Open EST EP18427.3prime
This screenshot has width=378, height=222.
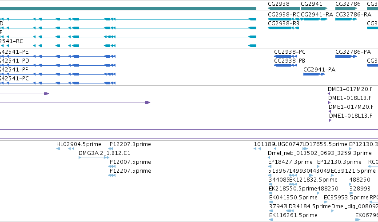(290, 162)
